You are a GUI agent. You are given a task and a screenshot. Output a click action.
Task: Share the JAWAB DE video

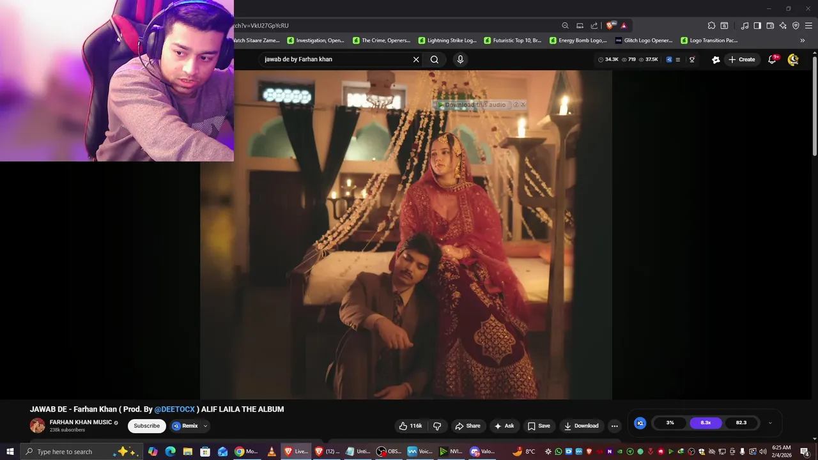point(468,425)
